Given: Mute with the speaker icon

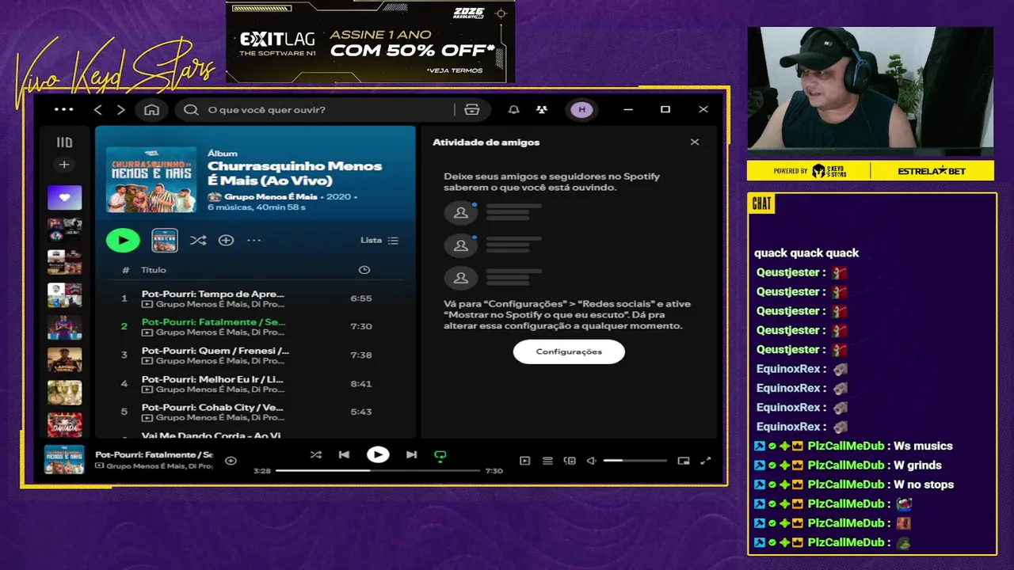Looking at the screenshot, I should click(x=591, y=461).
